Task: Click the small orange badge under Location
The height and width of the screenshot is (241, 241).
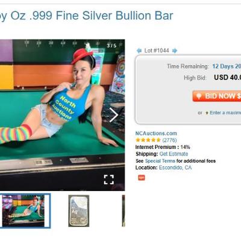Action: pyautogui.click(x=142, y=178)
